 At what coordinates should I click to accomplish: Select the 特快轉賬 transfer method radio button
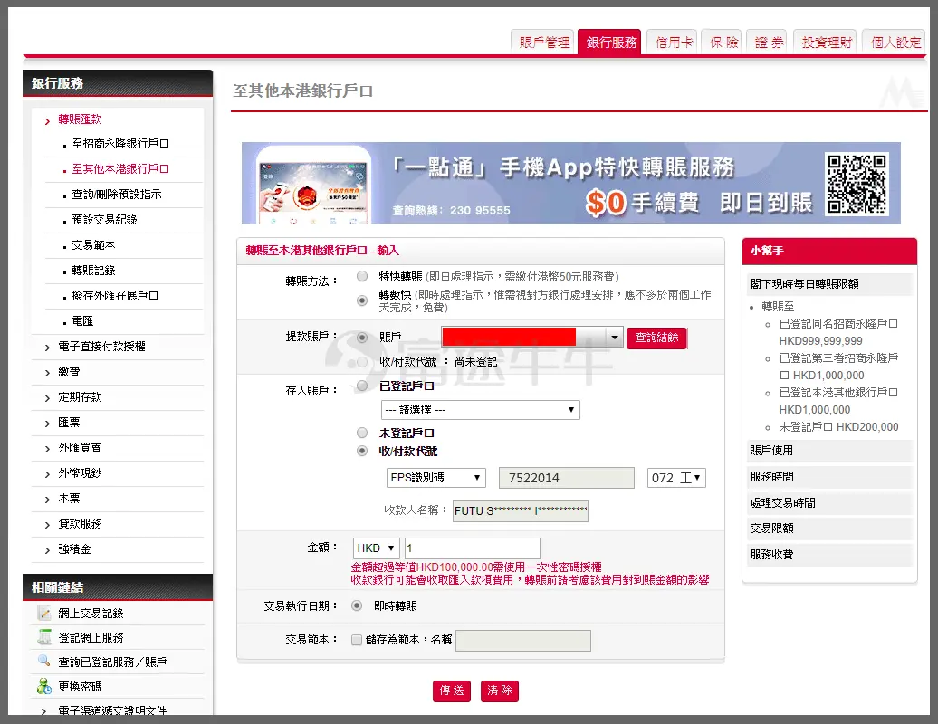[x=362, y=276]
